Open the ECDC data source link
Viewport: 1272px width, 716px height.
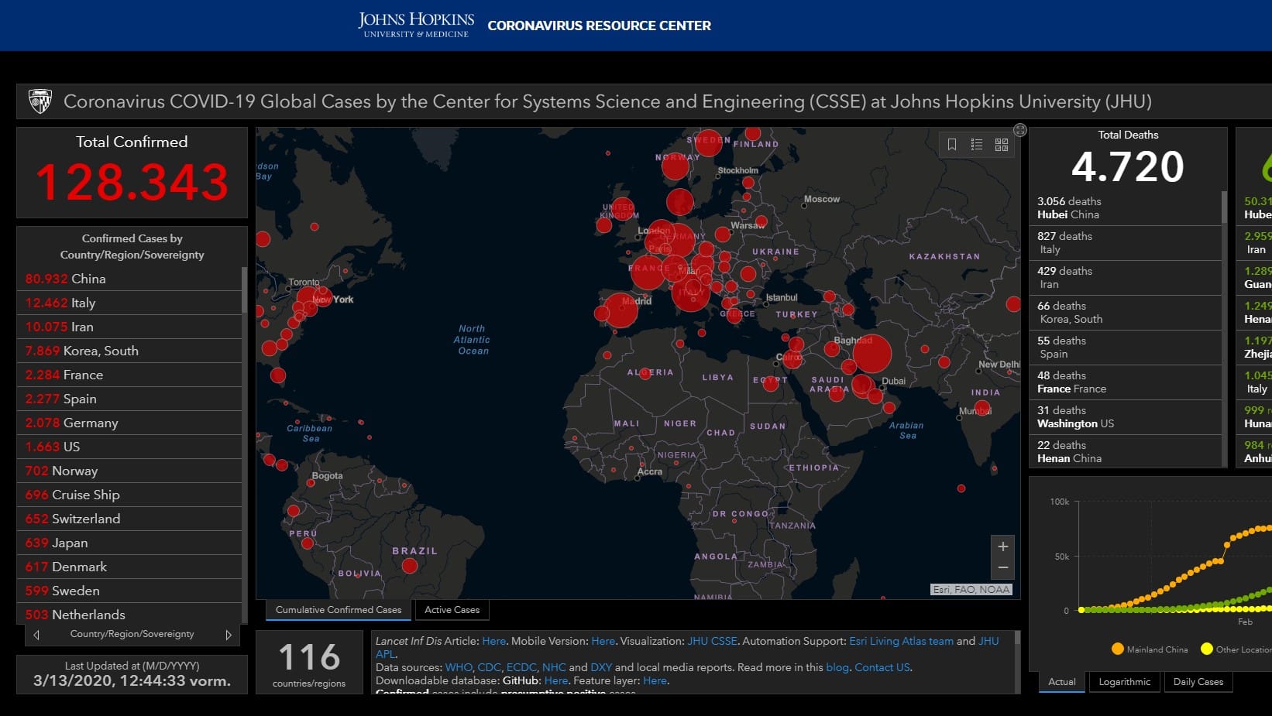pos(521,667)
